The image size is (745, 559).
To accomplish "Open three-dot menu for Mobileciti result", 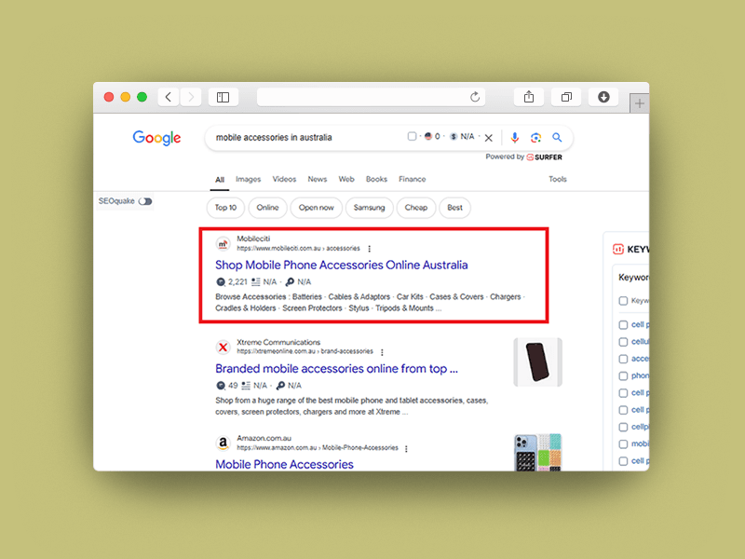I will click(x=370, y=249).
